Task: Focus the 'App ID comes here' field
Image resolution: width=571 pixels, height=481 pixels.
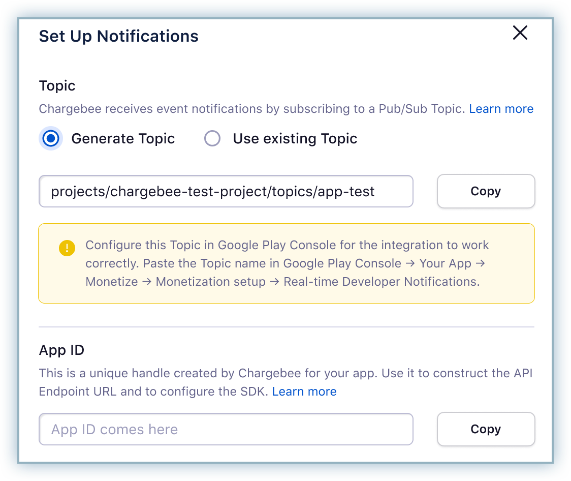Action: [226, 429]
